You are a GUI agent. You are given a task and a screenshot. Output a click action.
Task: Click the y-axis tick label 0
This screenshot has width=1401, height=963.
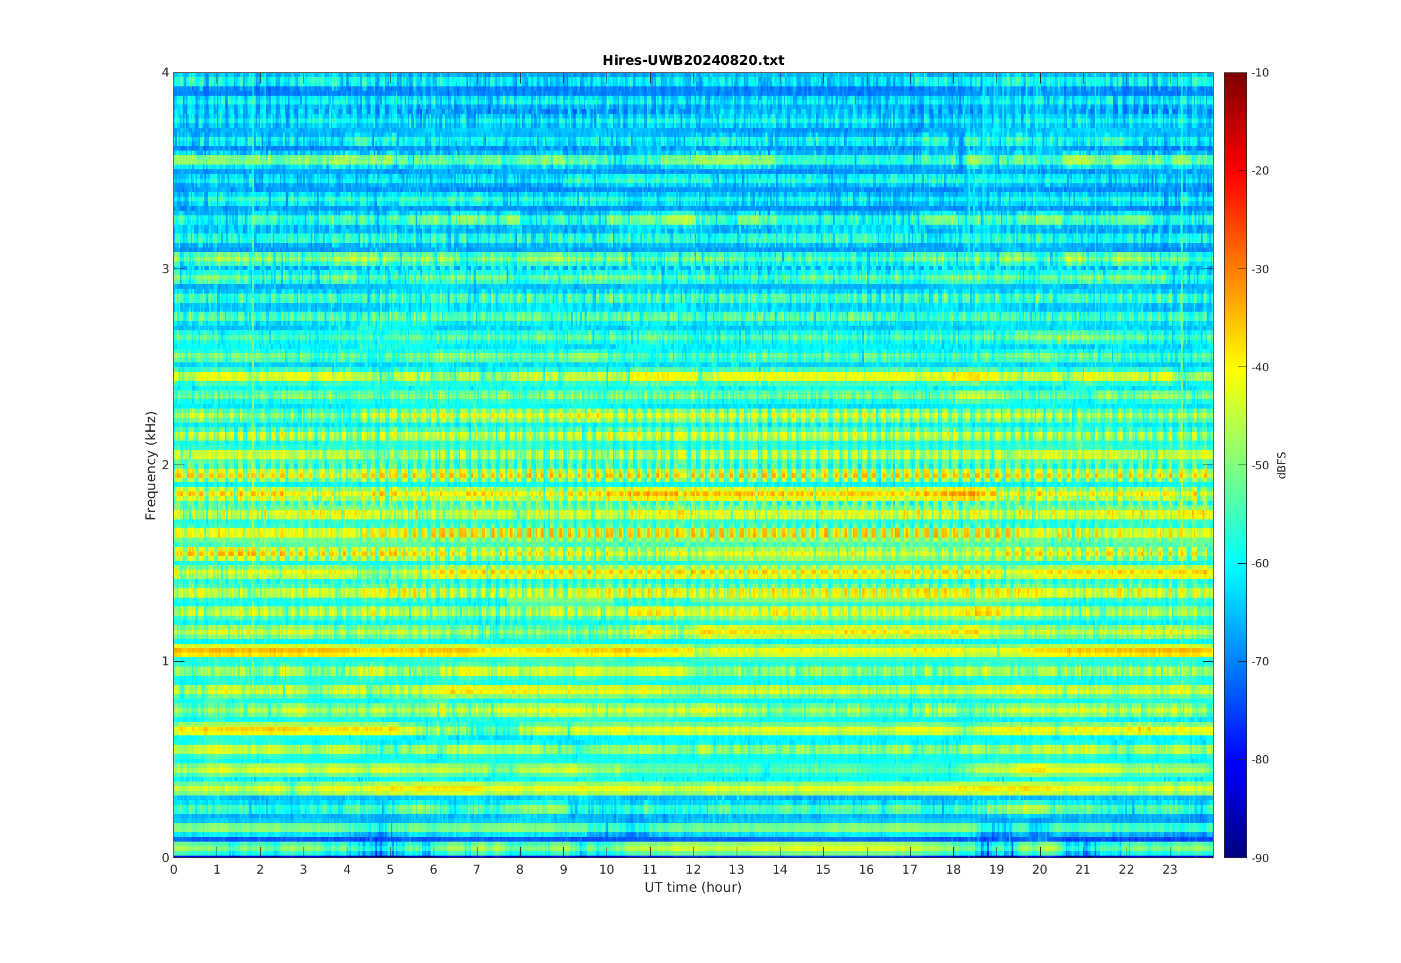165,857
